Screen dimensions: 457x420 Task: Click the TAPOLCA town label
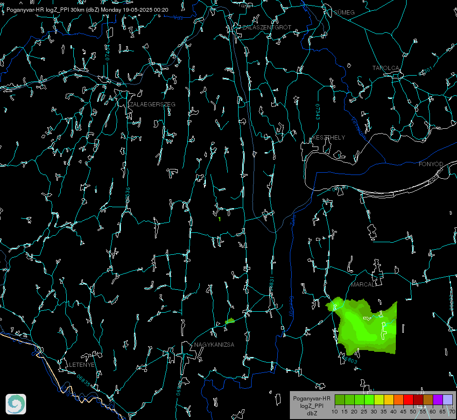click(x=386, y=68)
